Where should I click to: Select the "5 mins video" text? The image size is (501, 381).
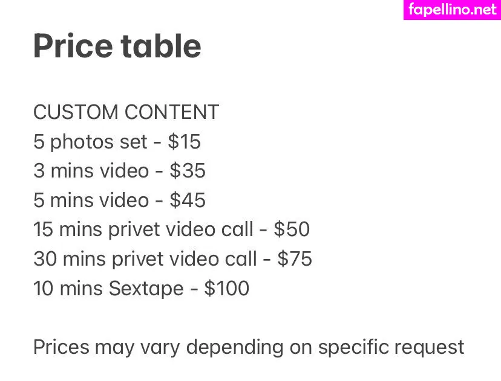91,200
